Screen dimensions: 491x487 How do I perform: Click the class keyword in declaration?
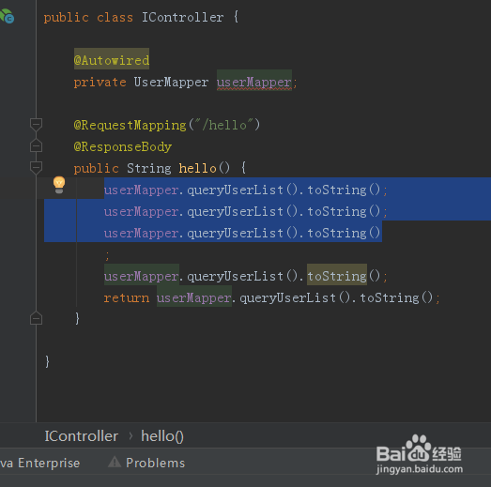tap(115, 17)
